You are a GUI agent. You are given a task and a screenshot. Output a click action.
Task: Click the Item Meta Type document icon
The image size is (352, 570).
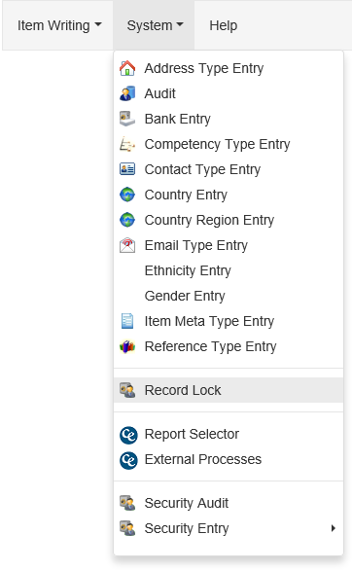[x=127, y=321]
